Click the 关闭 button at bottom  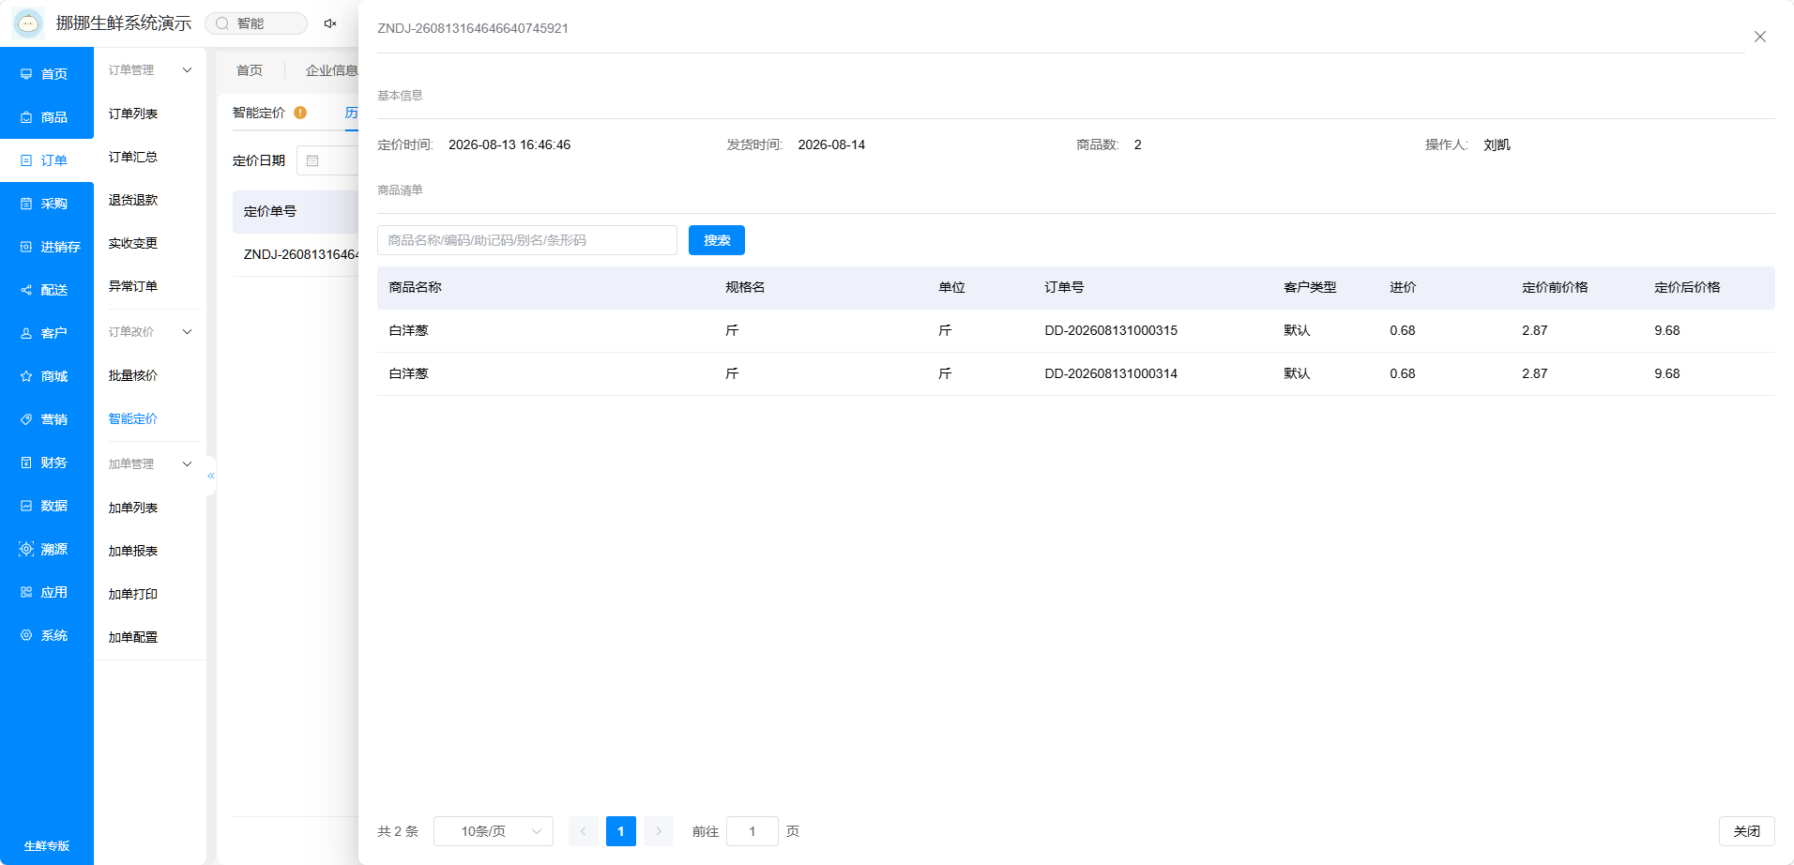click(x=1747, y=831)
